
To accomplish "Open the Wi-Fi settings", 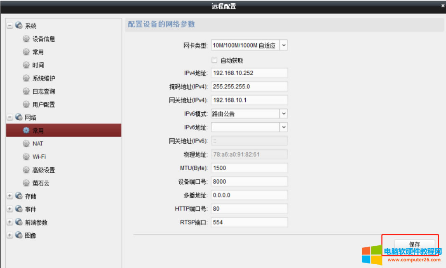I will (x=39, y=157).
